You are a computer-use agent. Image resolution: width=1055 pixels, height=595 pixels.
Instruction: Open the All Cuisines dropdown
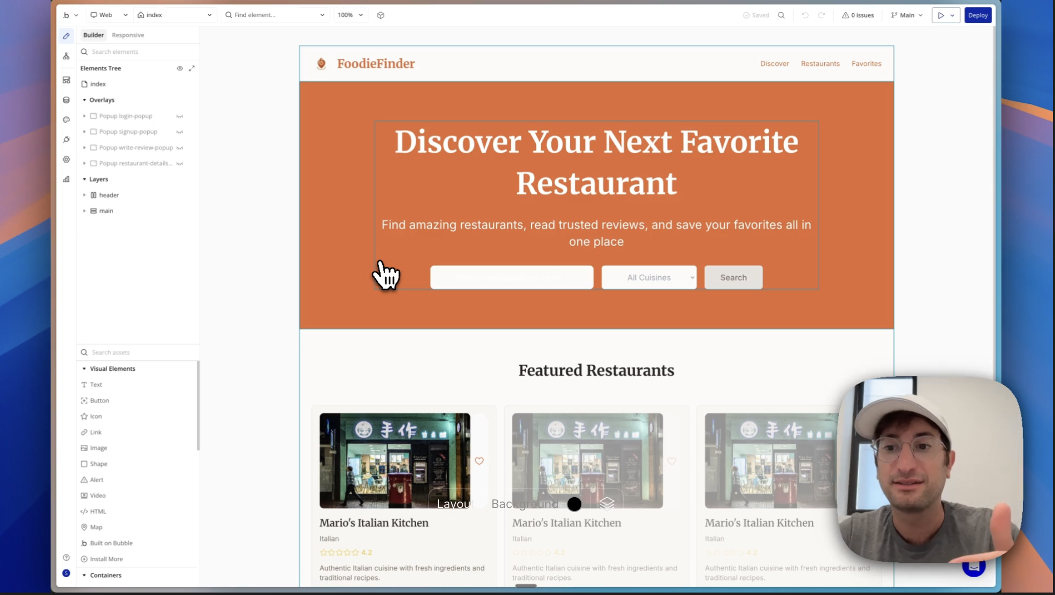(x=649, y=277)
